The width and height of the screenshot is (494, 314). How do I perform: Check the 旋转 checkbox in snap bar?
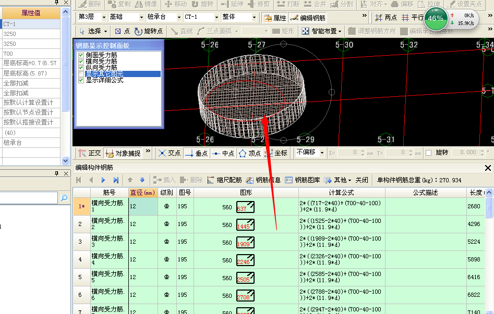(428, 153)
